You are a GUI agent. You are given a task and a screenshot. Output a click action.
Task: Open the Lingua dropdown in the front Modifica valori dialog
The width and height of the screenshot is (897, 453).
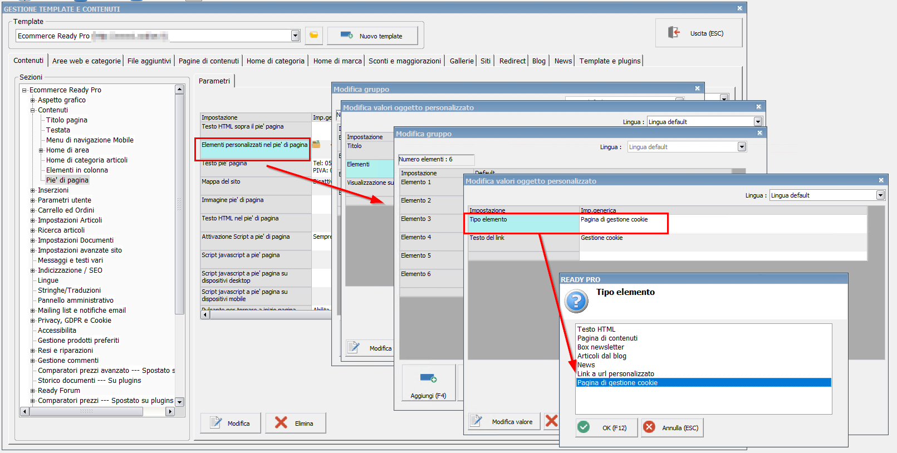880,195
